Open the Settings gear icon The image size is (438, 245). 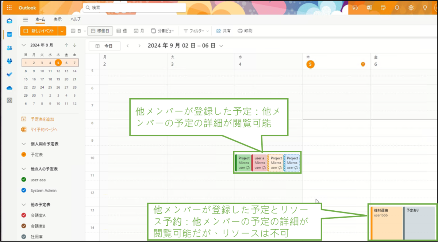point(411,7)
